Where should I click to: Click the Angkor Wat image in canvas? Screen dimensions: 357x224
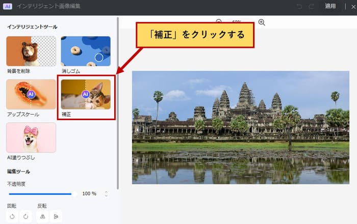point(241,127)
